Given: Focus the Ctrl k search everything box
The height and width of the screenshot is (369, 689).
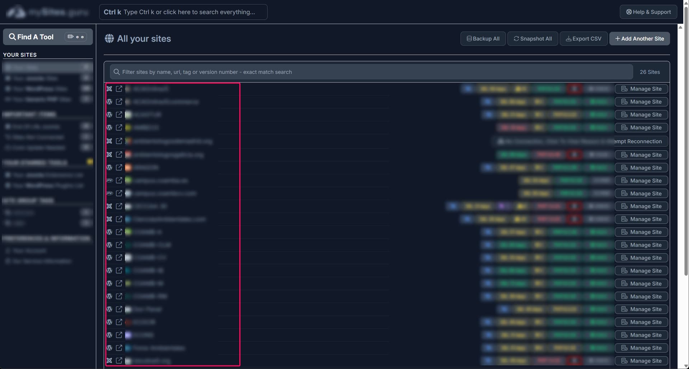Looking at the screenshot, I should pyautogui.click(x=183, y=12).
